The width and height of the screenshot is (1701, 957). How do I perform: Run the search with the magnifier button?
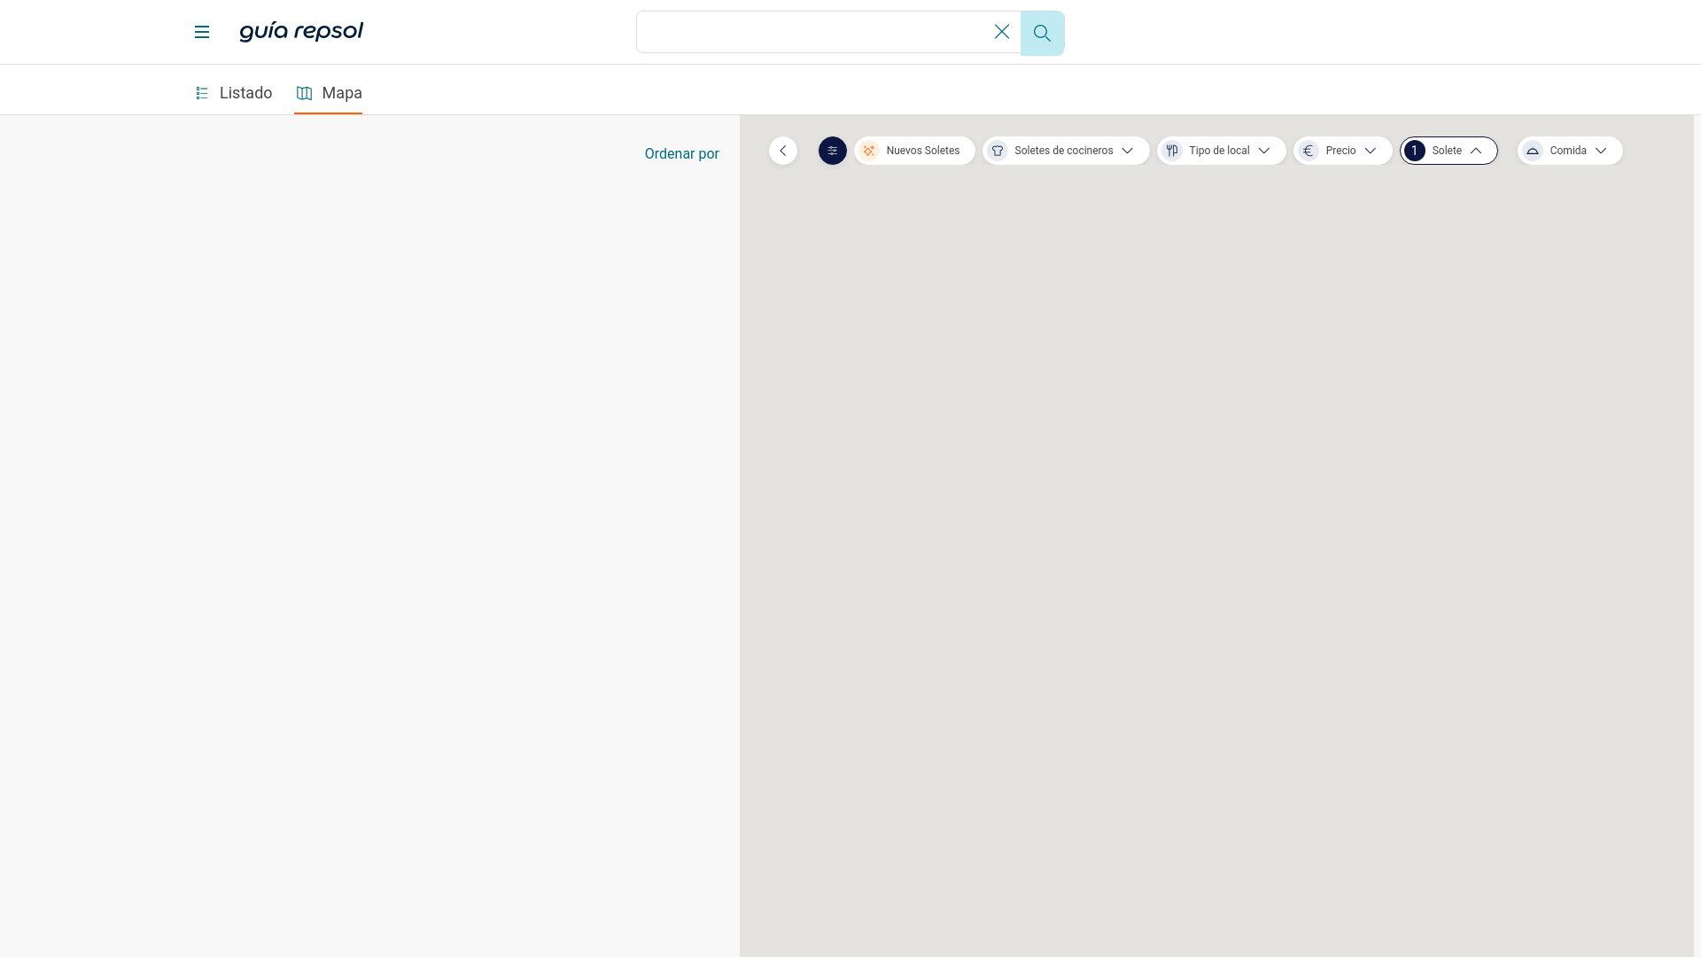[x=1042, y=33]
